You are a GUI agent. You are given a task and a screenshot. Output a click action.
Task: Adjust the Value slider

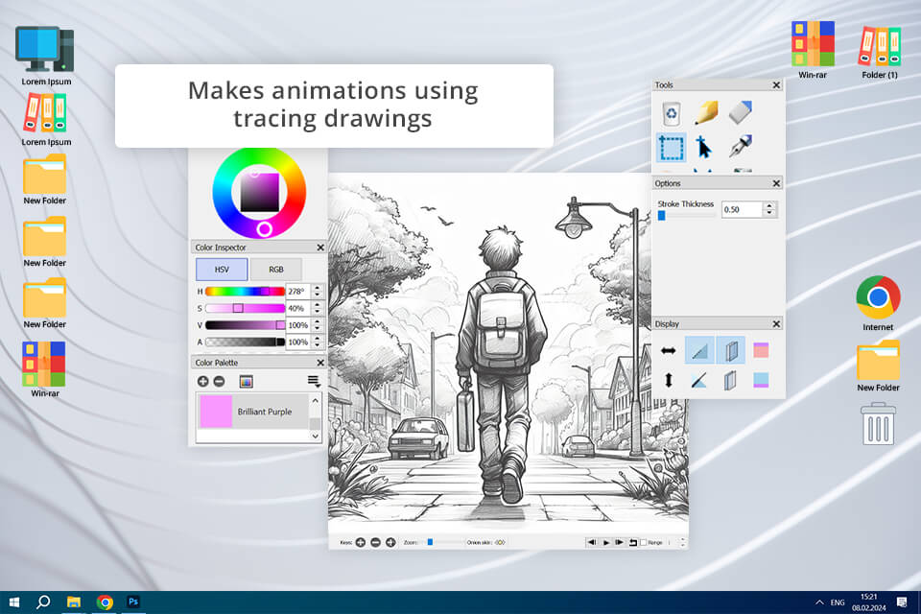[245, 325]
